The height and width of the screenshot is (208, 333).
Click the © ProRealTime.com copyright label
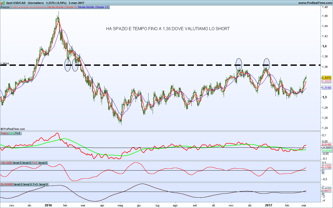point(13,129)
